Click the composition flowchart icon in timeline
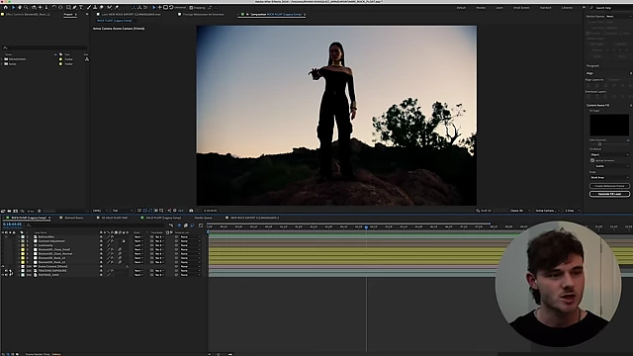The image size is (633, 356). [171, 225]
